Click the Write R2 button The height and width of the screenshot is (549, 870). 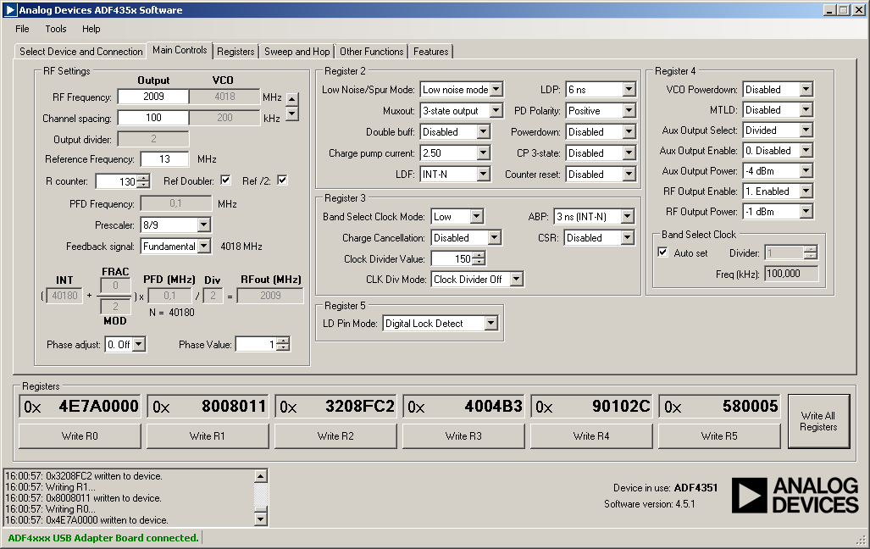(335, 436)
